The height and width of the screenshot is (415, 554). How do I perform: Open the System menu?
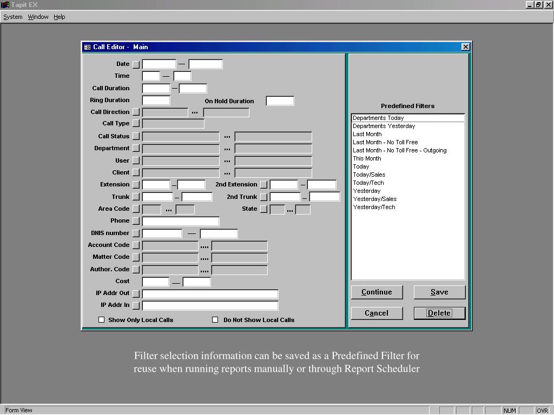(13, 17)
